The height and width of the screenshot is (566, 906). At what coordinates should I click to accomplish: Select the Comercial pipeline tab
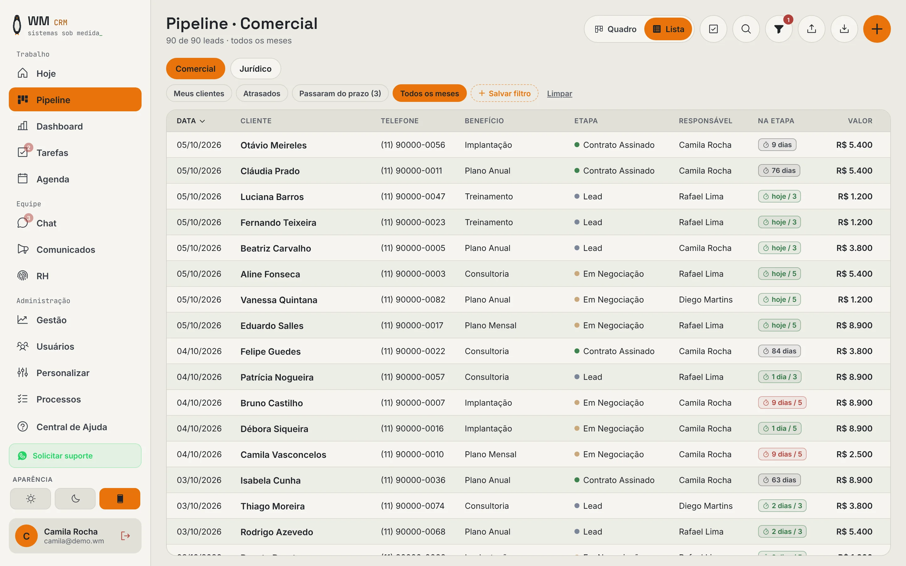(x=195, y=69)
